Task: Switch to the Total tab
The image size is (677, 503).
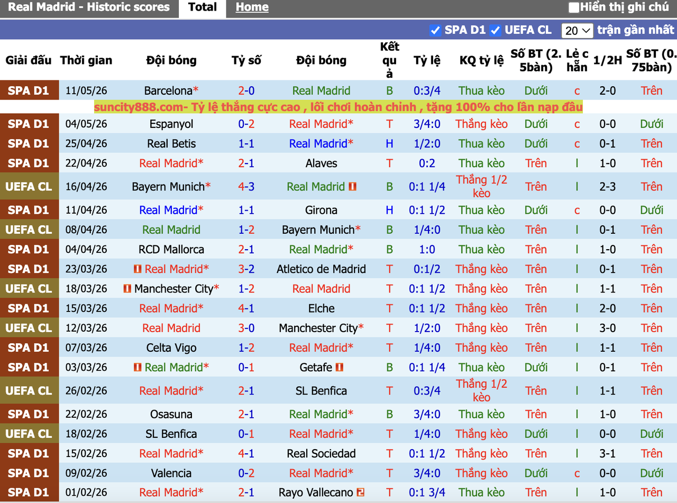Action: pos(203,8)
